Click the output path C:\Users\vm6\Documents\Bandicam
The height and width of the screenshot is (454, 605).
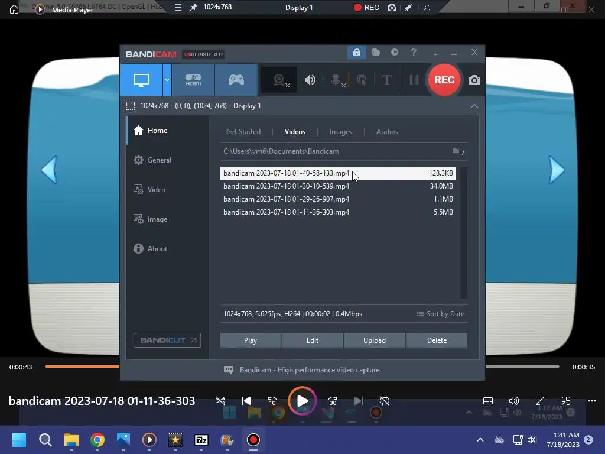[281, 151]
